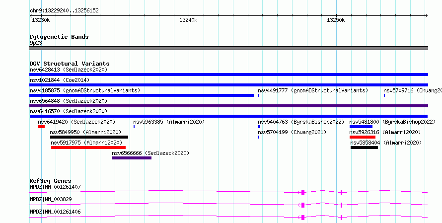The height and width of the screenshot is (223, 442).
Task: Click the nsv5404763 (ByrskaBishop2022) label
Action: (x=301, y=122)
